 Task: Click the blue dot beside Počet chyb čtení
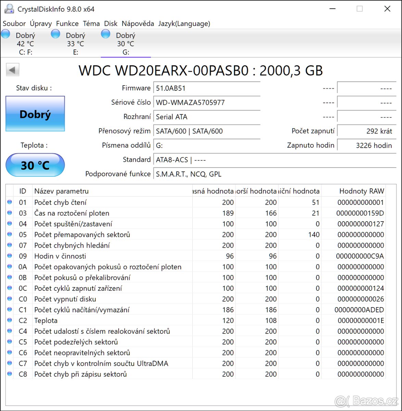pos(9,202)
